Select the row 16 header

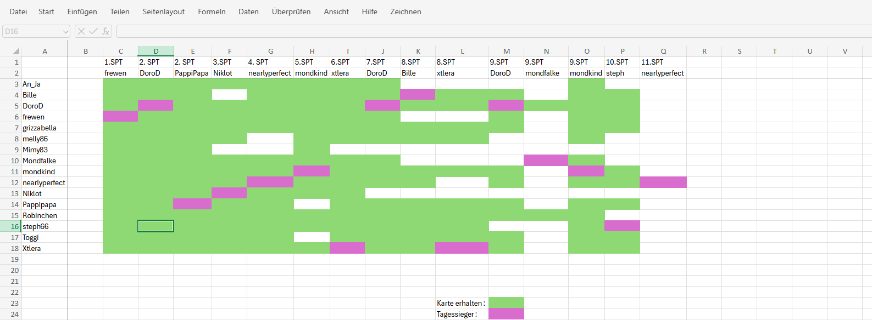coord(11,226)
